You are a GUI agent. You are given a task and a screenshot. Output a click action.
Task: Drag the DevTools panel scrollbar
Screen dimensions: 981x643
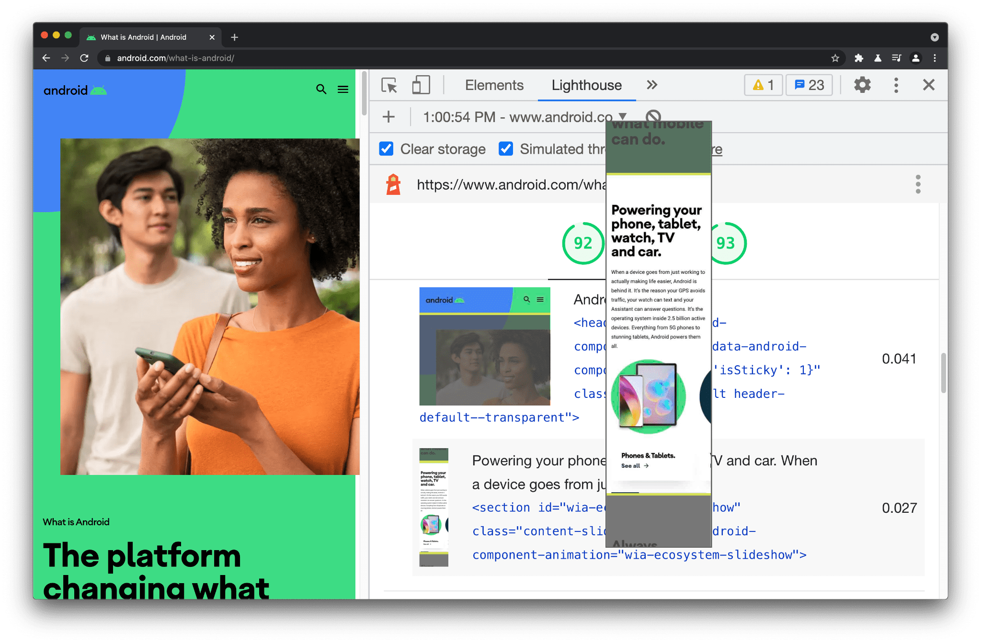942,360
